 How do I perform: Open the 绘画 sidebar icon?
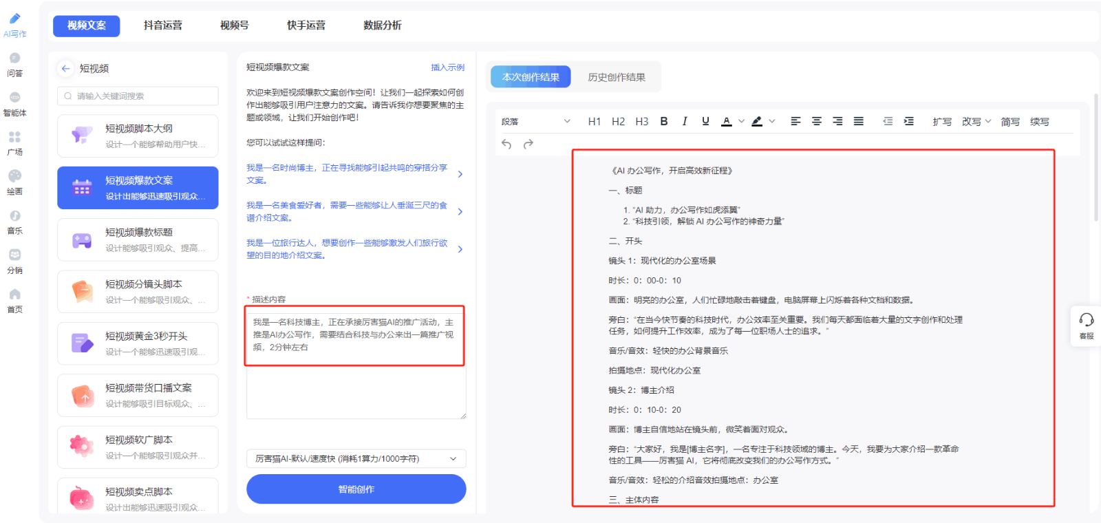14,182
